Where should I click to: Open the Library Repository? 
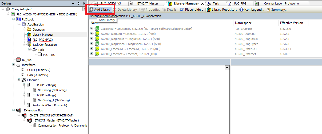click(222, 10)
